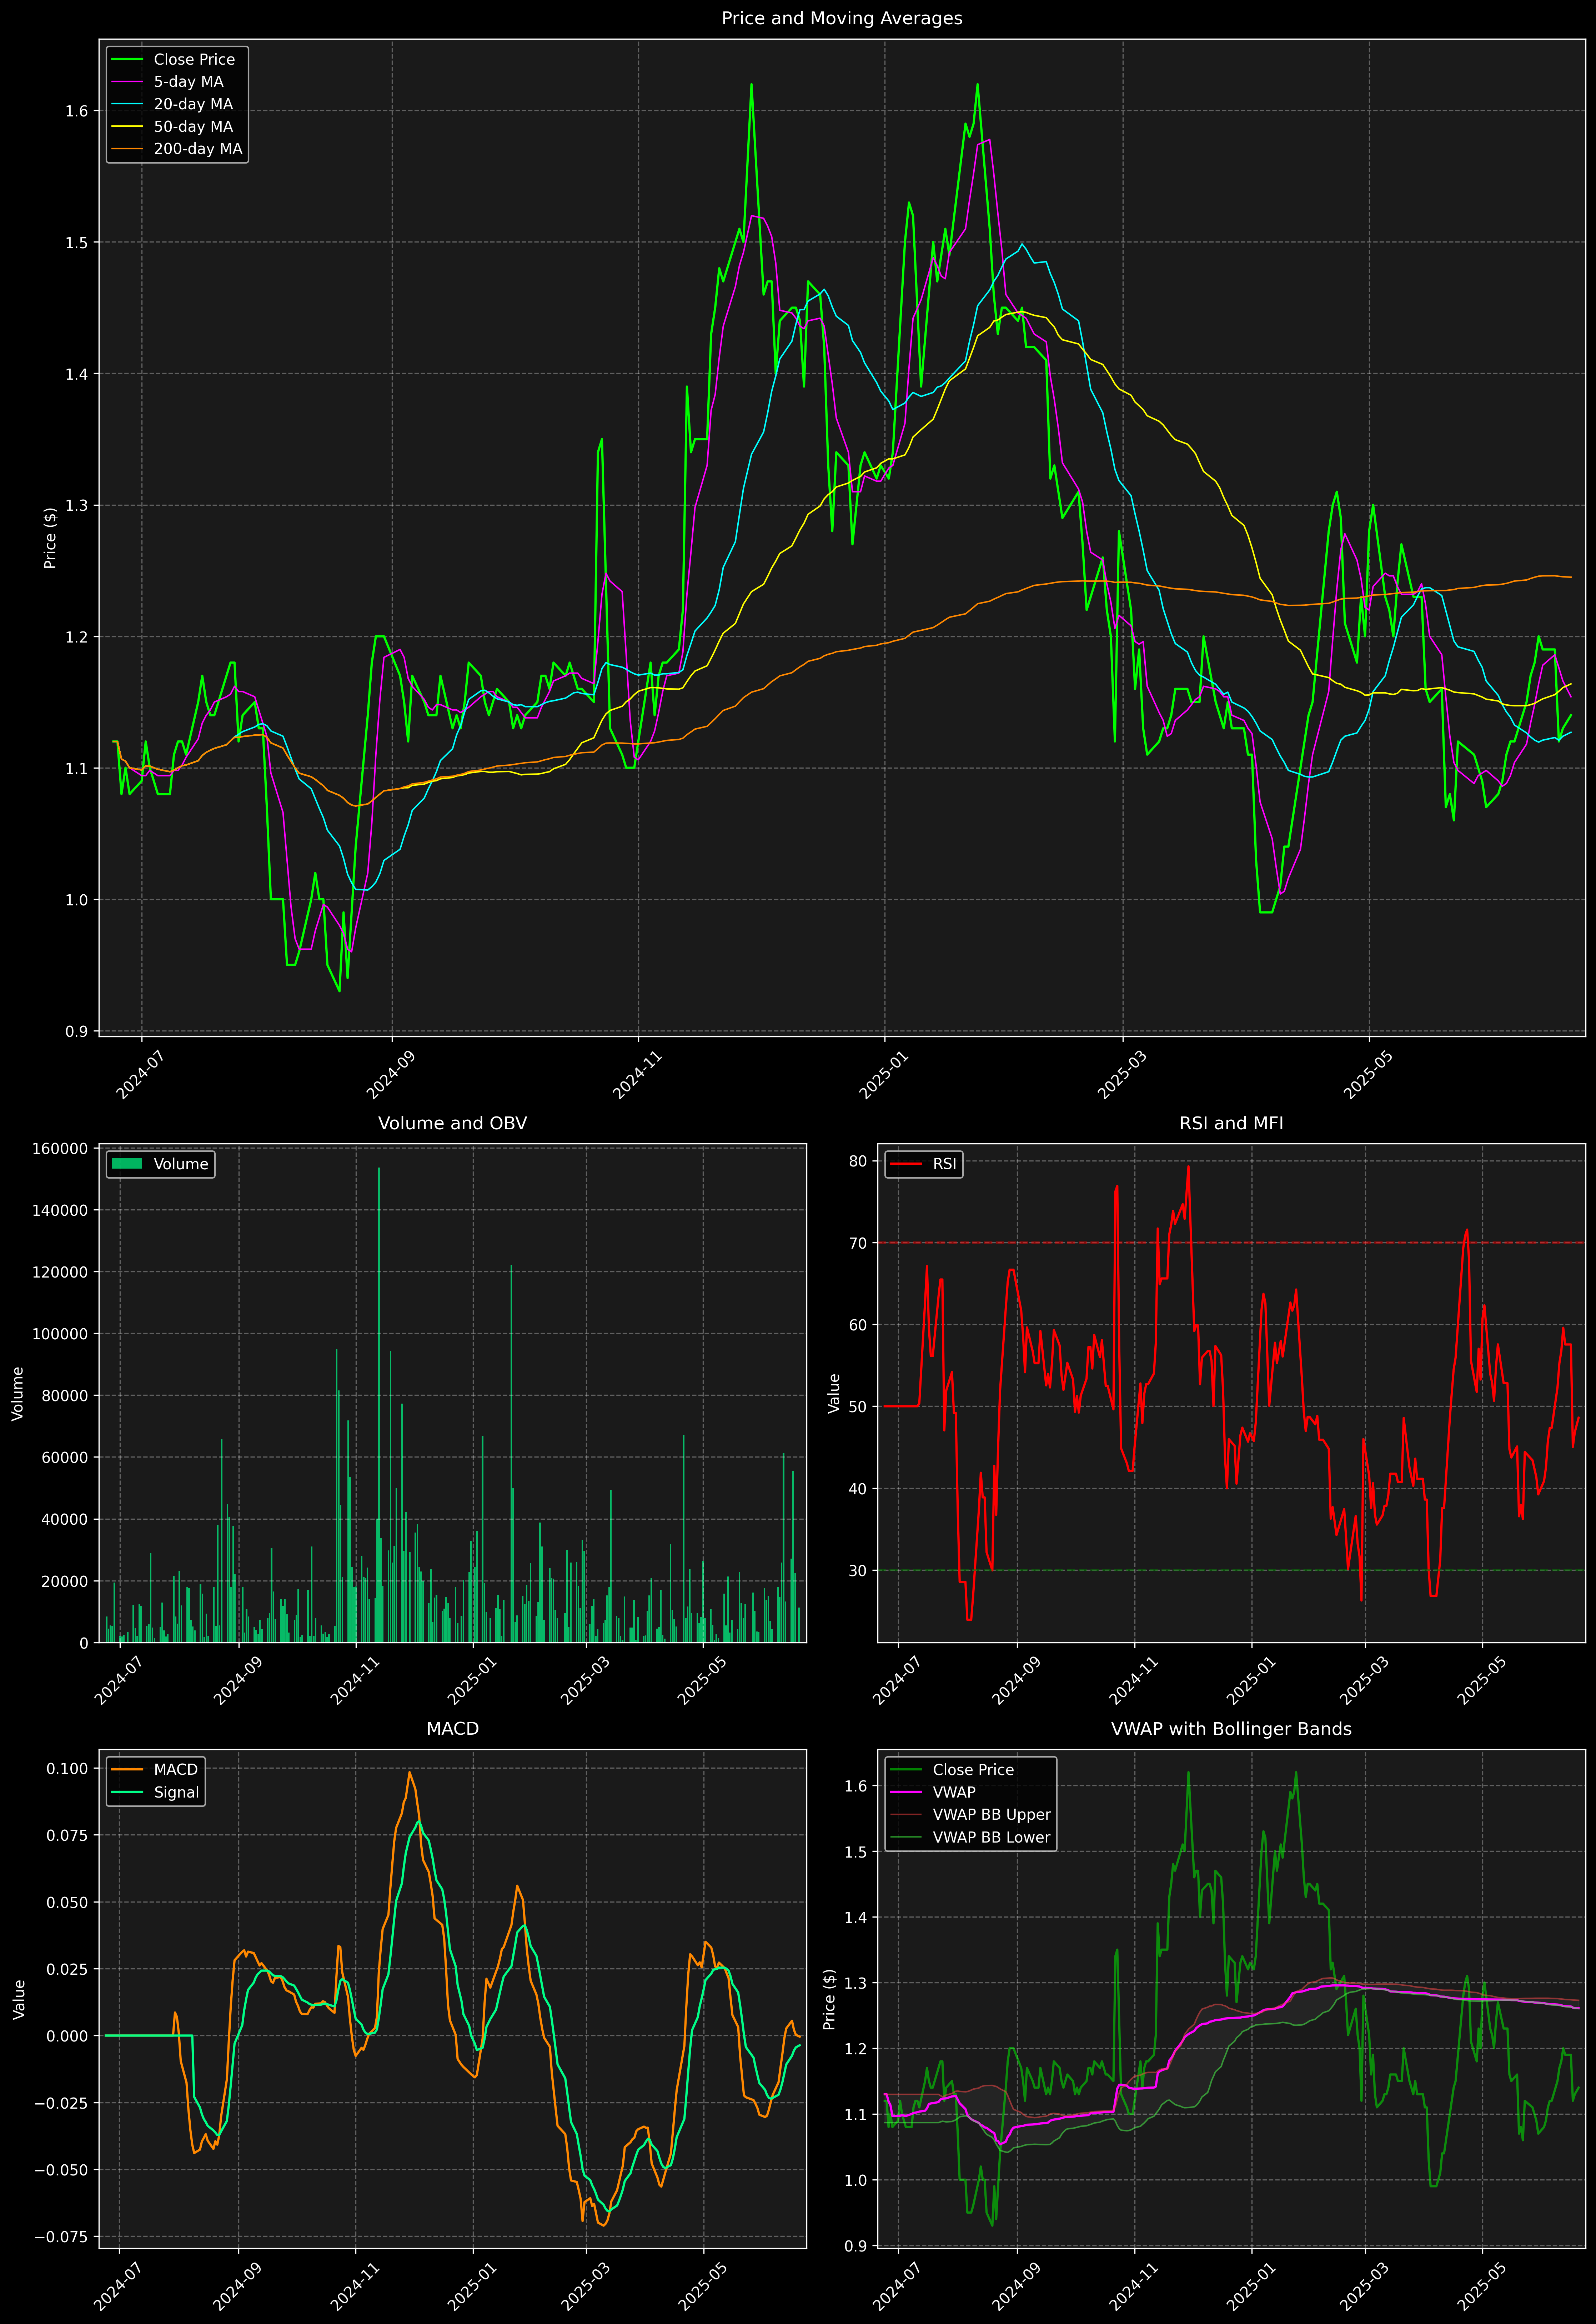This screenshot has height=2324, width=1596.
Task: Click the 0.100 tick label on MACD chart
Action: click(x=68, y=1769)
